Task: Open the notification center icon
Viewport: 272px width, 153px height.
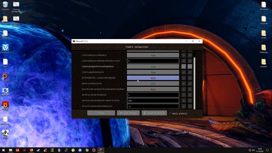Action: [267, 150]
